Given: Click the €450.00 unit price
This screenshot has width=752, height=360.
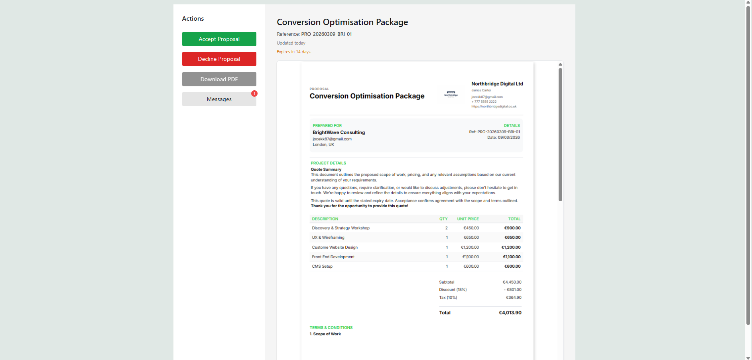Looking at the screenshot, I should 471,228.
